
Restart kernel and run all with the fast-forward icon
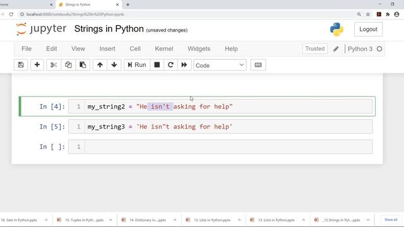184,65
